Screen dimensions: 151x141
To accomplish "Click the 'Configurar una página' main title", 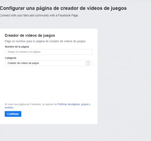I will click(x=63, y=8).
